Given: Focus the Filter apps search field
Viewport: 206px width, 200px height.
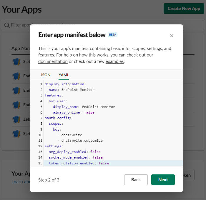Looking at the screenshot, I should click(x=103, y=25).
